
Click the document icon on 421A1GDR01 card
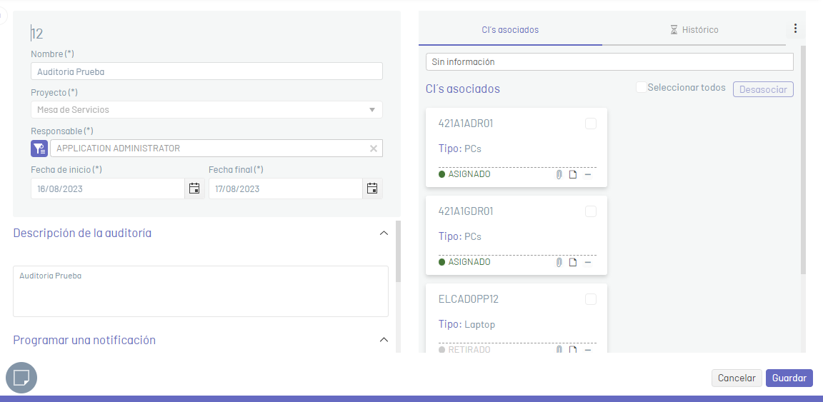(x=573, y=262)
